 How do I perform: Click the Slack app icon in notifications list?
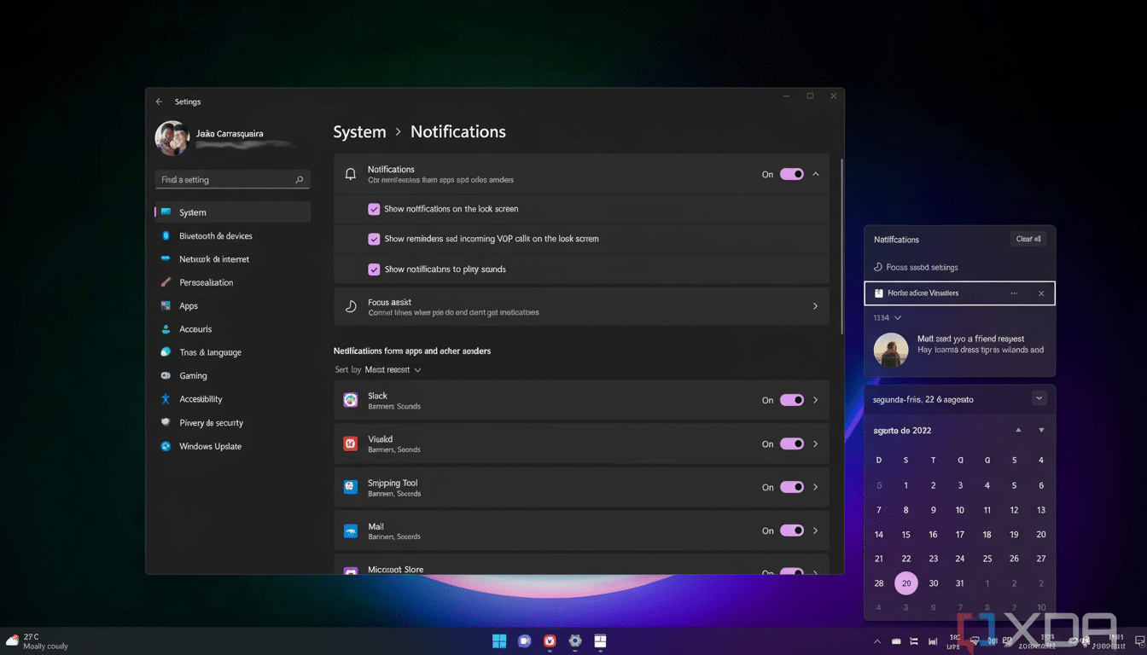coord(349,399)
